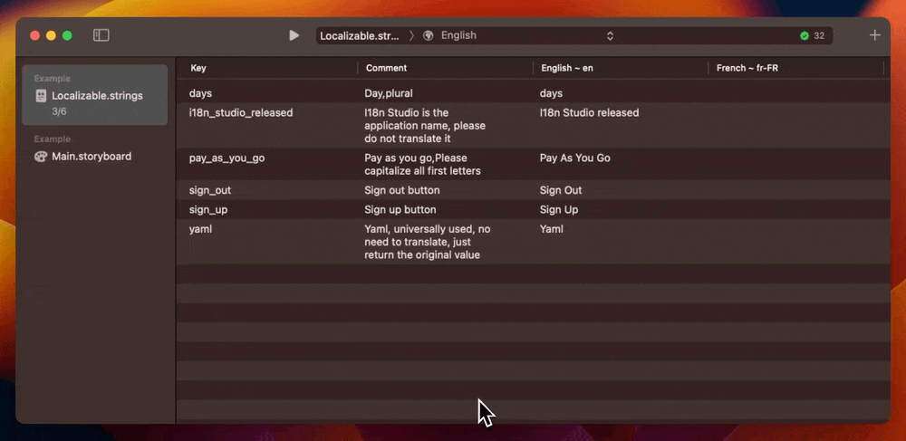Click the Run play button
Viewport: 906px width, 441px height.
294,35
